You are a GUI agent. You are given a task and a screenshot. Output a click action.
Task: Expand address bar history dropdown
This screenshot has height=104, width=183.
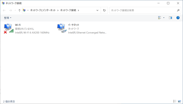[x=97, y=10]
